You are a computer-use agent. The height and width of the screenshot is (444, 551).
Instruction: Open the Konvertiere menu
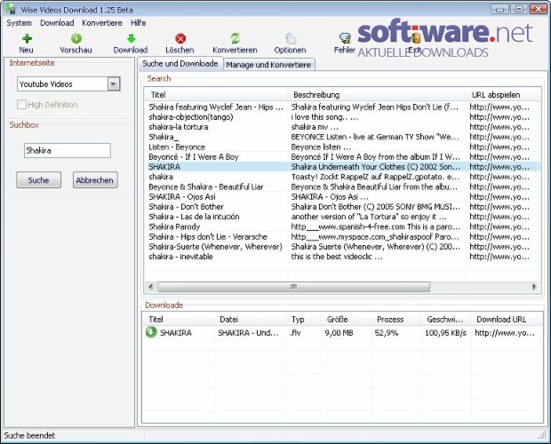coord(102,23)
